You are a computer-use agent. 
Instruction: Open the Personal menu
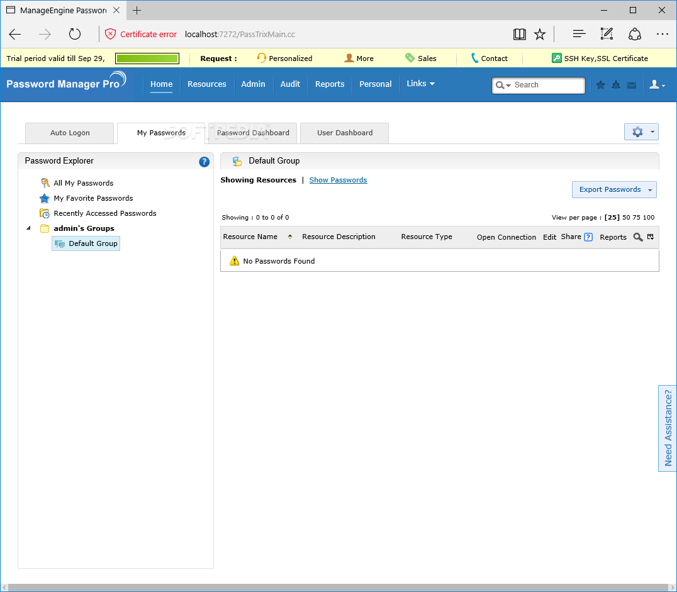click(x=375, y=84)
